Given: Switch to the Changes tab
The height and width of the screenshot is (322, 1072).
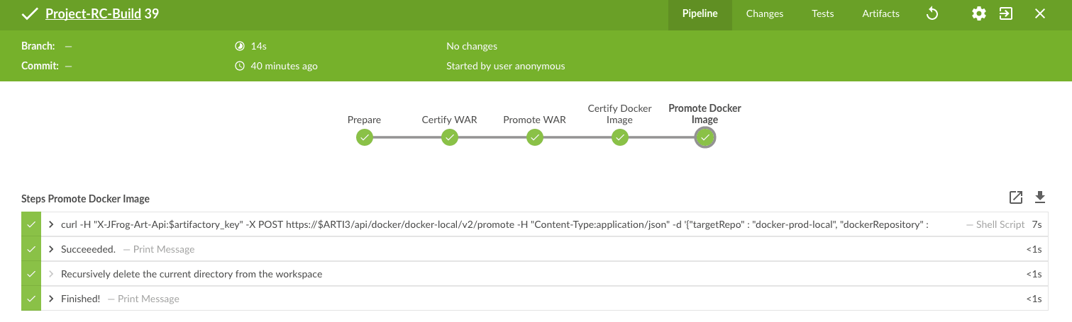Looking at the screenshot, I should (764, 13).
